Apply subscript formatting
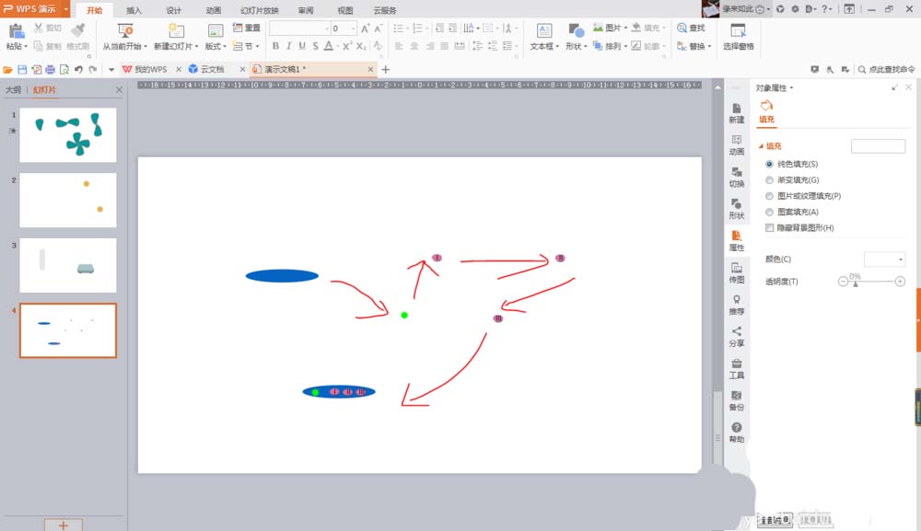 pyautogui.click(x=361, y=46)
